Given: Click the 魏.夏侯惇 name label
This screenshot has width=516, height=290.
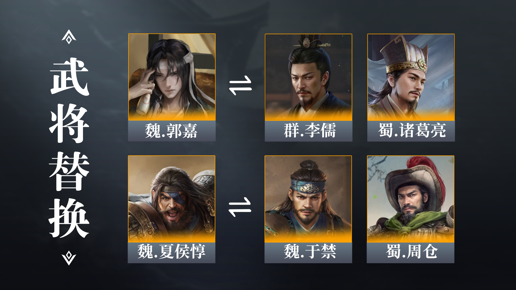Looking at the screenshot, I should click(x=171, y=253).
